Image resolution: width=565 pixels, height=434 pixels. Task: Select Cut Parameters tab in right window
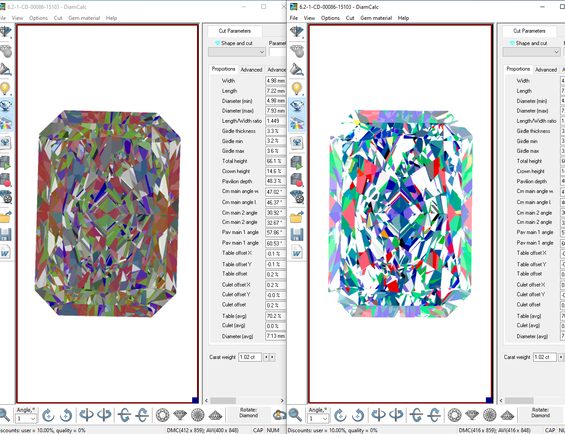529,31
